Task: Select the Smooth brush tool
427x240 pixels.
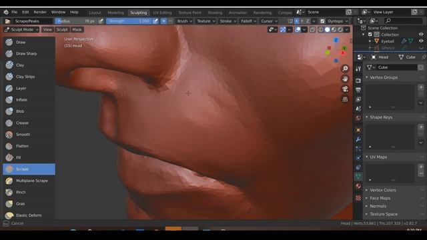Action: click(29, 135)
